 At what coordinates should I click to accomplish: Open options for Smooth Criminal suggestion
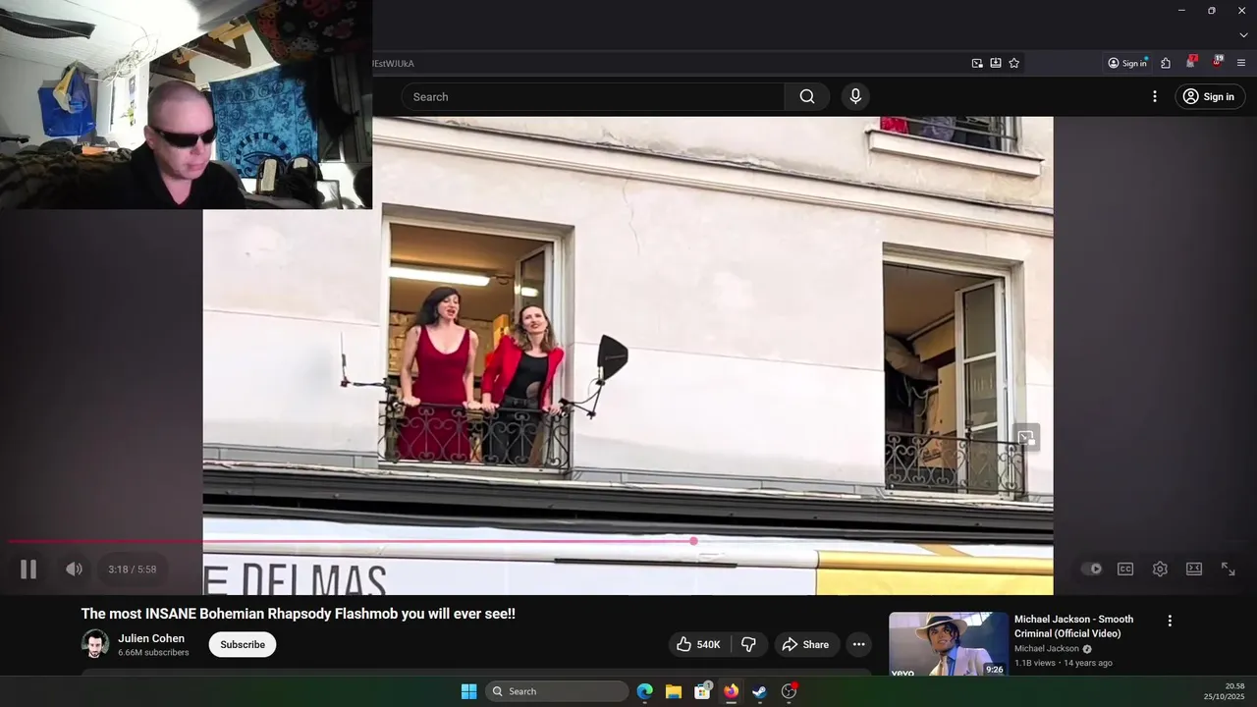1170,621
